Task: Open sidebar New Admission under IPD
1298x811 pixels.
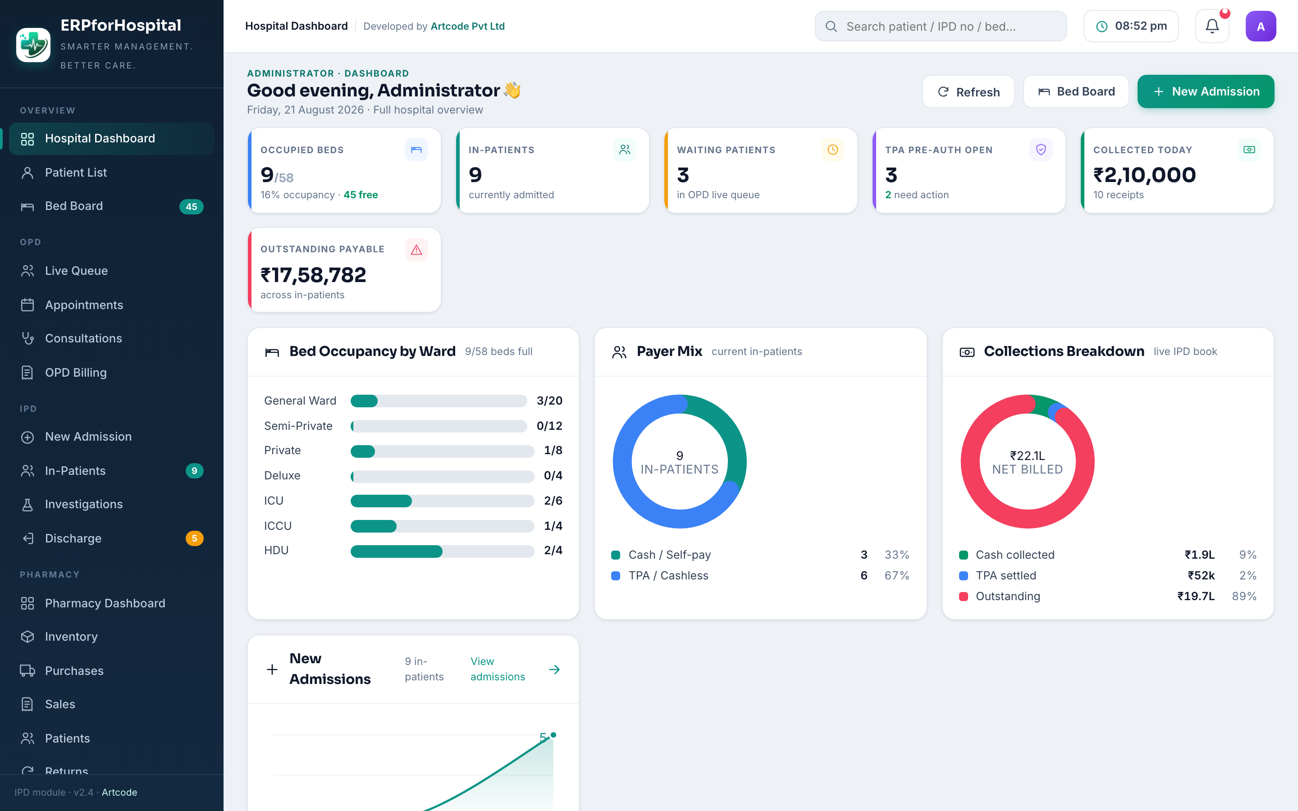Action: 112,437
